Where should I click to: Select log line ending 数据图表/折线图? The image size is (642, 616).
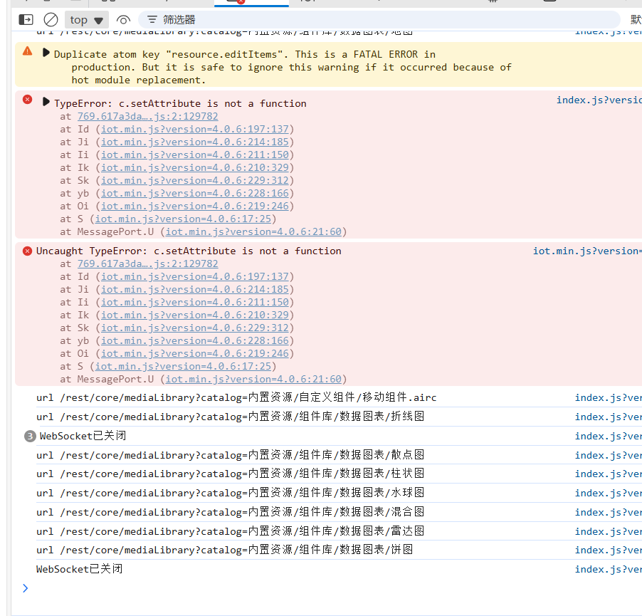point(230,417)
